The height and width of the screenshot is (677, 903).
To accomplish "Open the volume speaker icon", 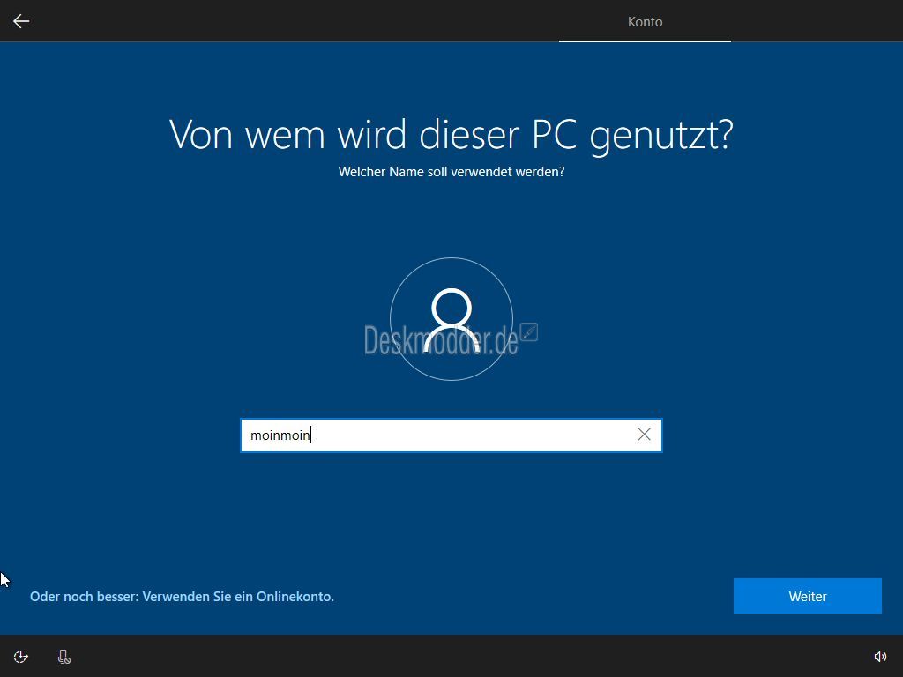I will [879, 657].
